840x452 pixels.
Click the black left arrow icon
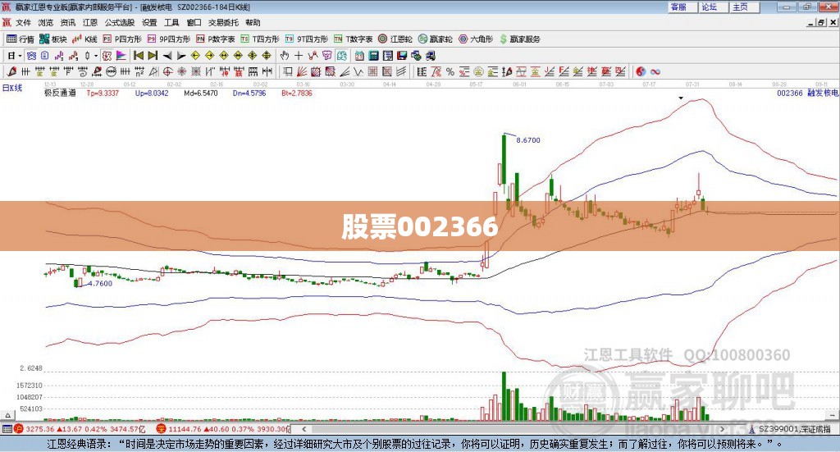[x=167, y=56]
